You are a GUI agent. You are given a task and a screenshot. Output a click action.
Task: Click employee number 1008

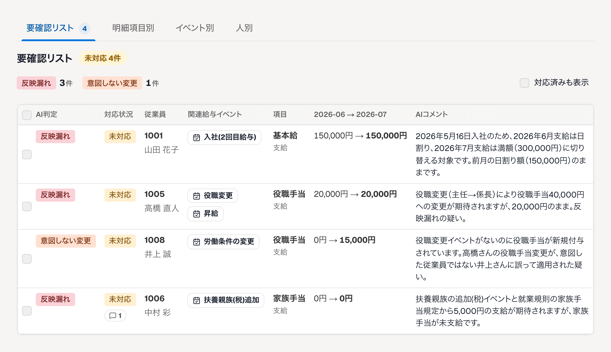pos(155,240)
